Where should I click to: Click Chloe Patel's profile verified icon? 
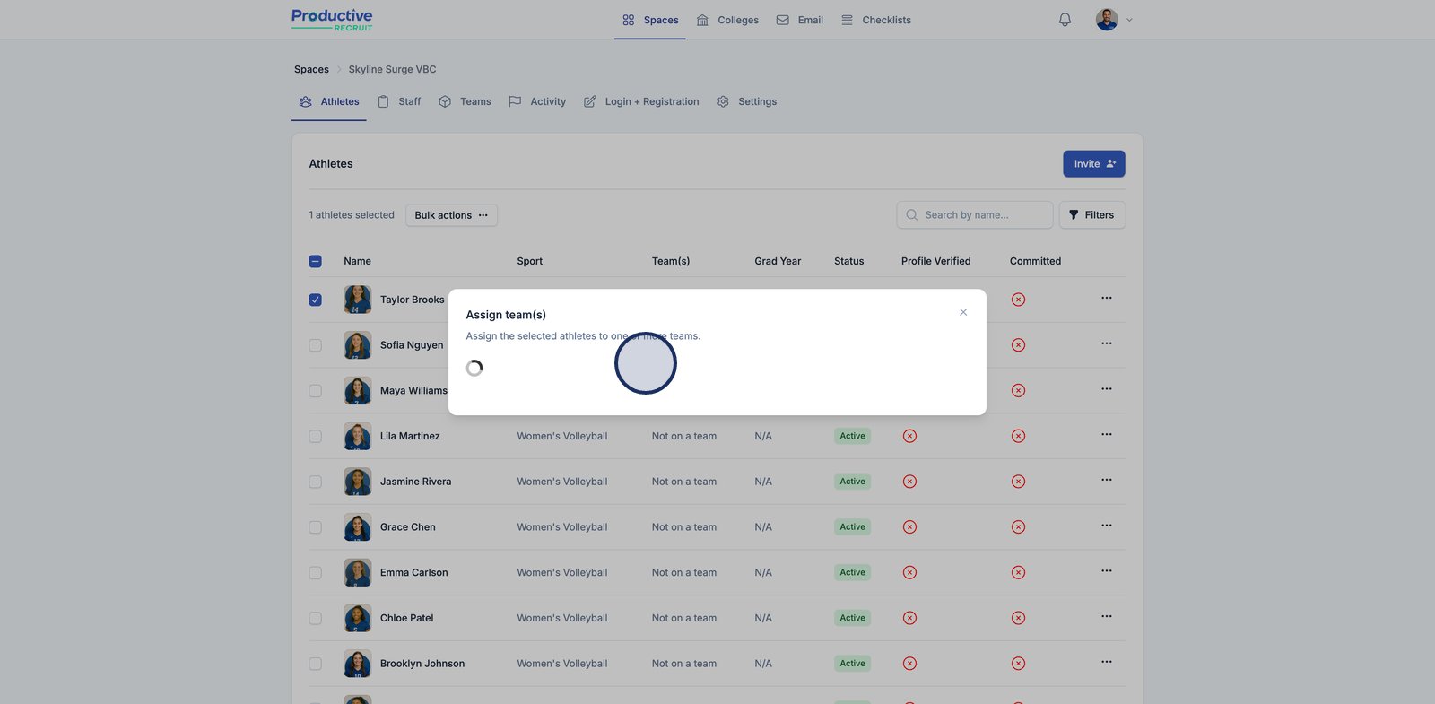909,618
